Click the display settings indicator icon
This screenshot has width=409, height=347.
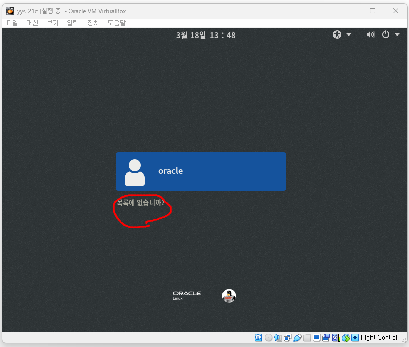pos(316,337)
